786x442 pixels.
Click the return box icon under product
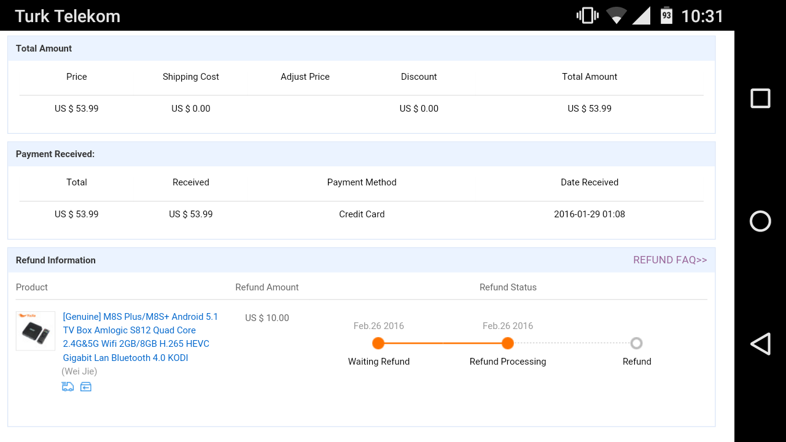(86, 387)
